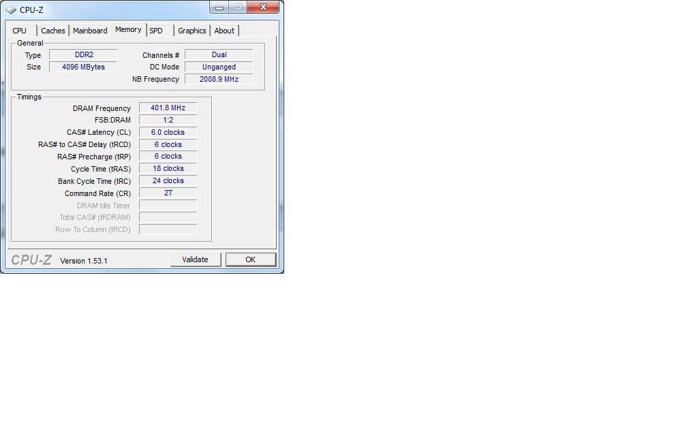Viewport: 687px width, 429px height.
Task: Click the 6.0 clocks CAS Latency value
Action: coord(168,132)
